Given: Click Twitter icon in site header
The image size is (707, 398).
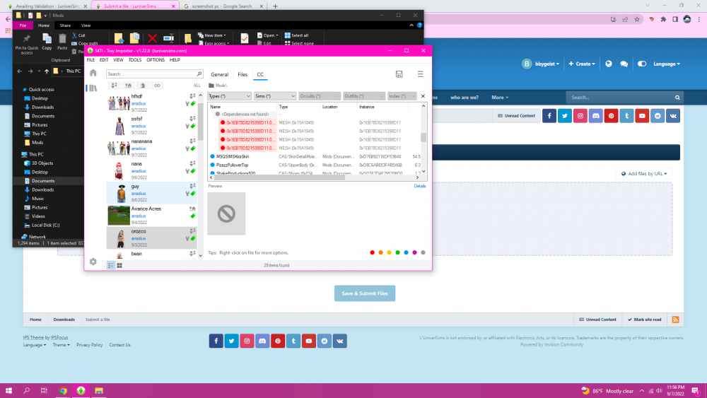Looking at the screenshot, I should [x=564, y=116].
